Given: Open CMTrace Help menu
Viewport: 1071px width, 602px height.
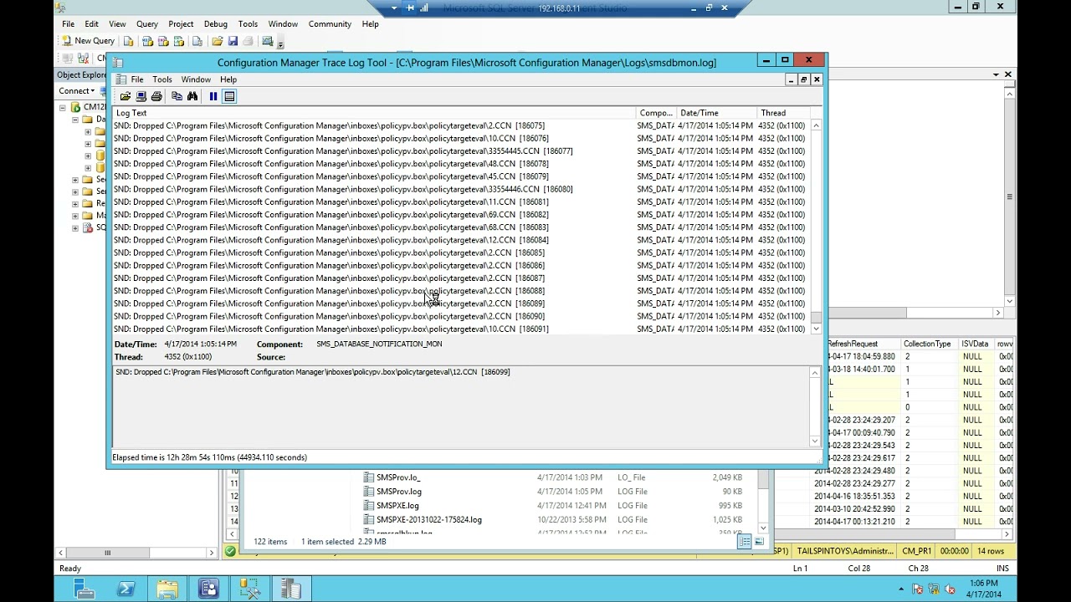Looking at the screenshot, I should pos(228,79).
